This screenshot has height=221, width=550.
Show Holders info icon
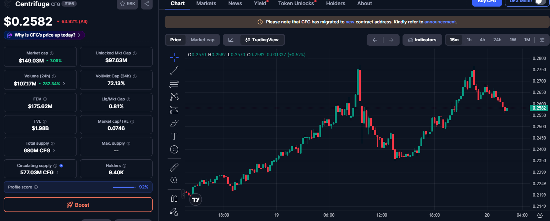(x=124, y=166)
